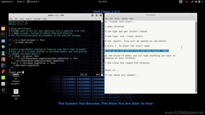205x115 pixels.
Task: Click 'if any doubt pls comment .' line
Action: coord(121,75)
